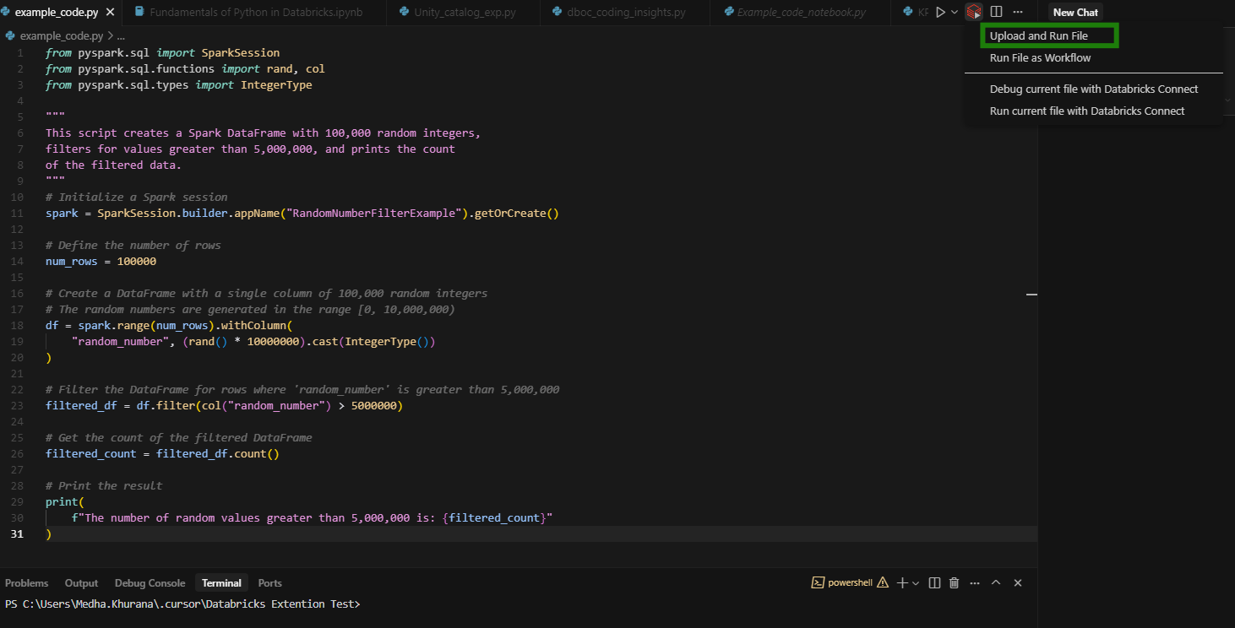The image size is (1235, 628).
Task: Select the Run Python file play icon
Action: (940, 12)
